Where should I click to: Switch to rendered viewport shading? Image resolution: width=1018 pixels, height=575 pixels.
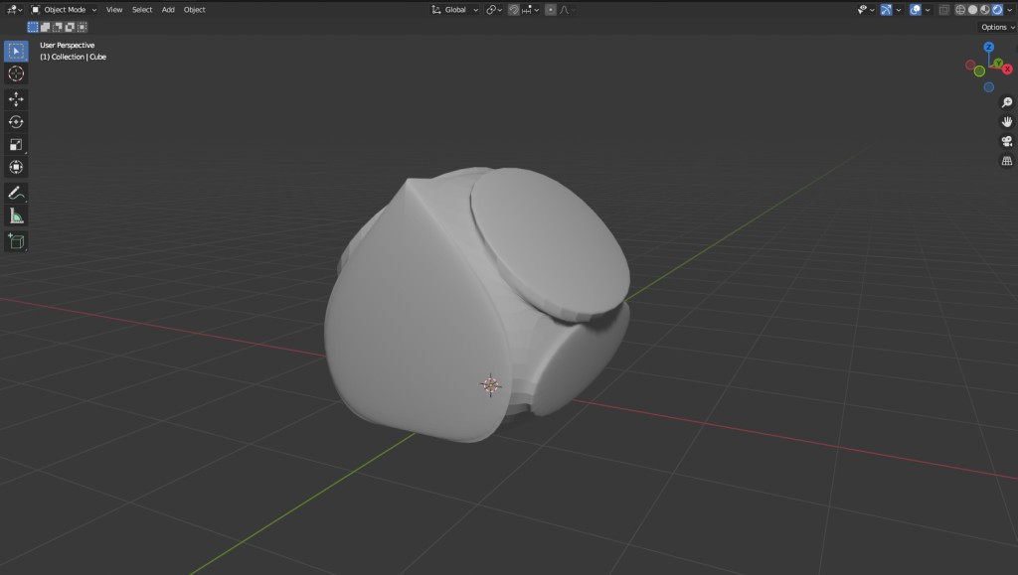[996, 10]
